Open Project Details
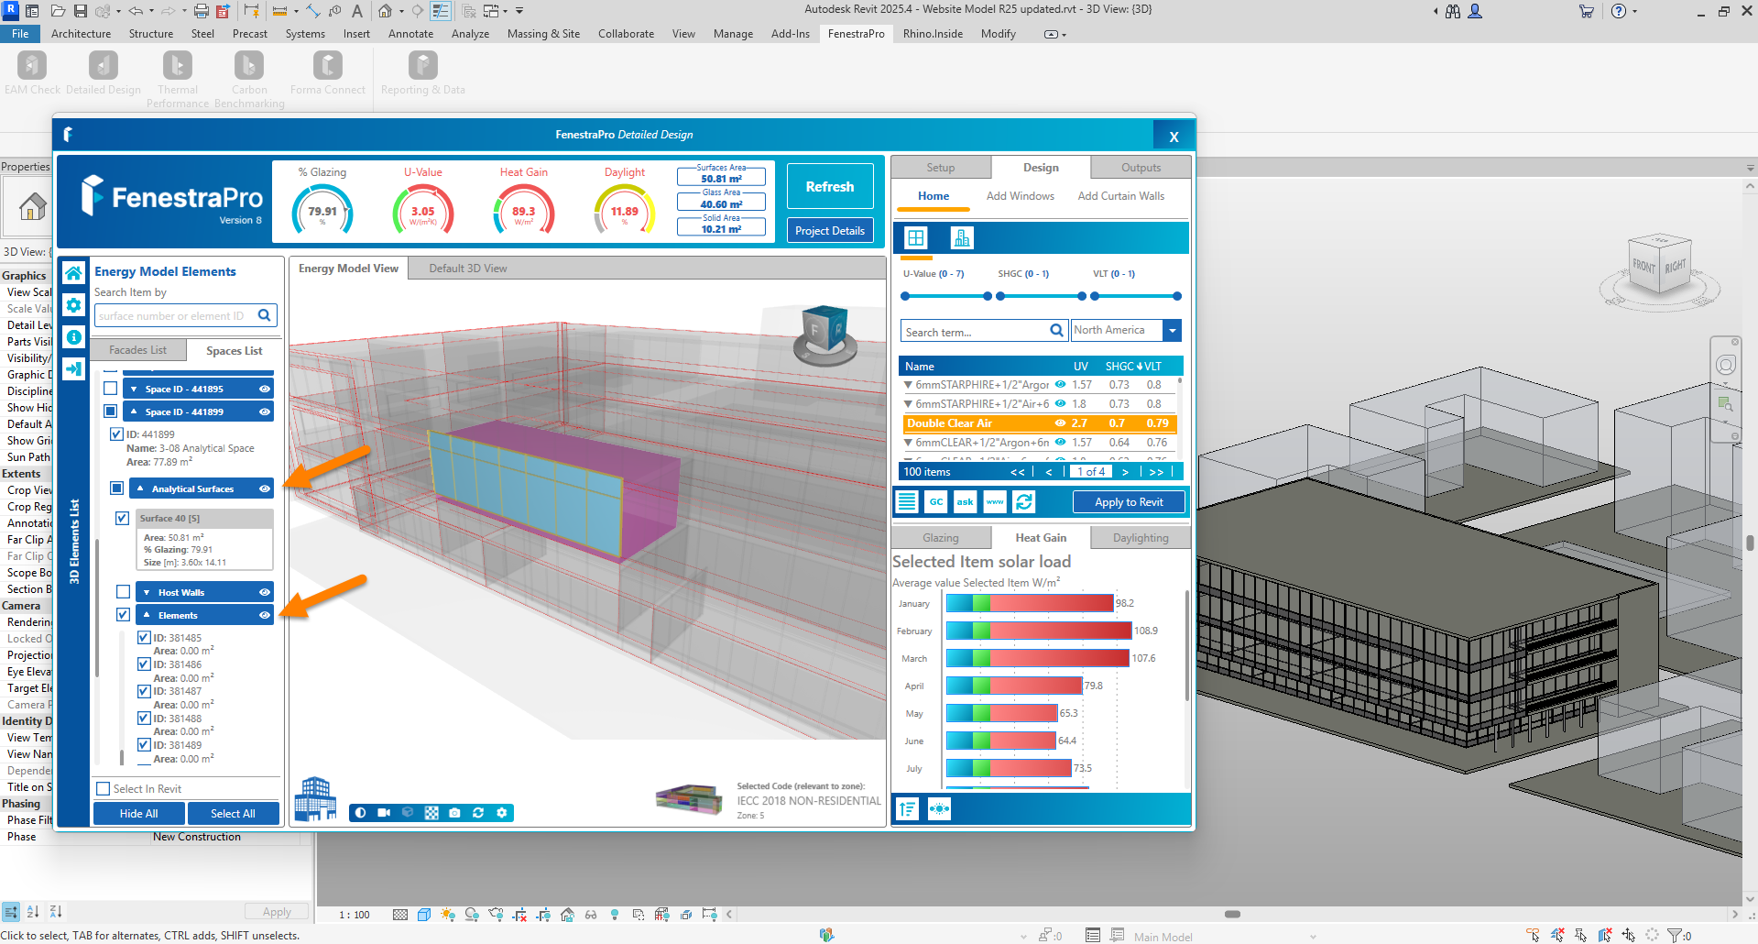1758x944 pixels. point(830,231)
